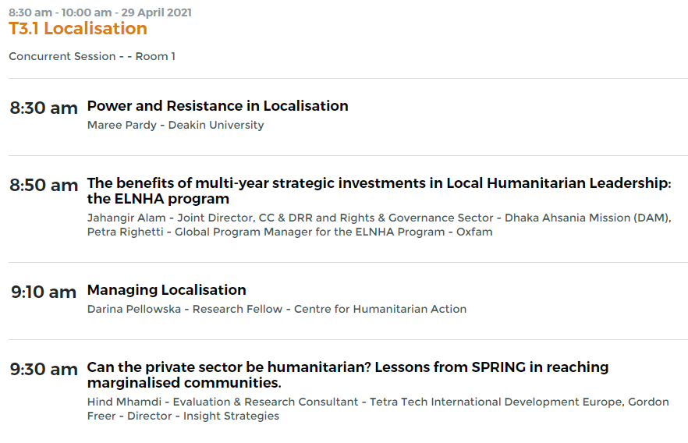Click the 8:30 am time slot label
688x443 pixels.
click(44, 108)
